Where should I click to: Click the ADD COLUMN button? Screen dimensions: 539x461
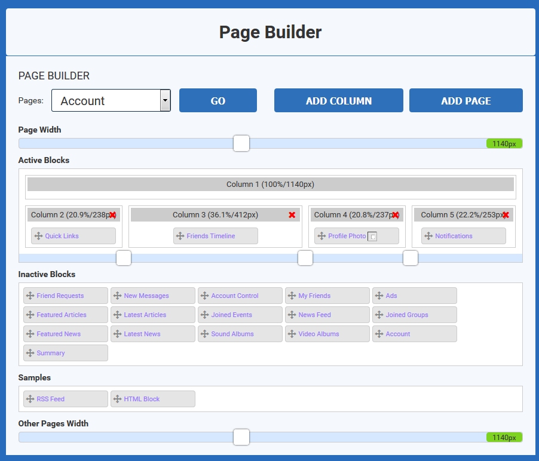click(x=338, y=101)
